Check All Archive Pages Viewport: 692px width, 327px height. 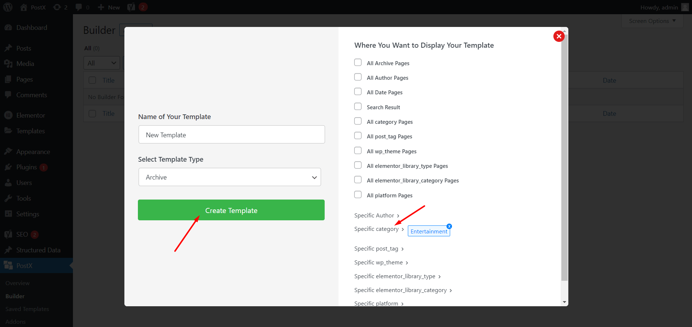tap(358, 63)
